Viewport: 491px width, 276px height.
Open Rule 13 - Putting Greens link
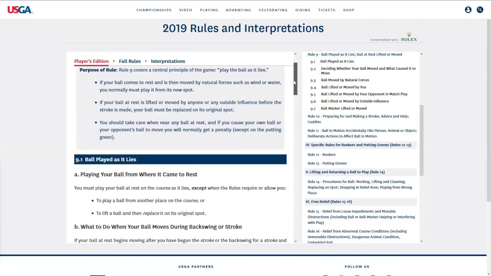click(327, 163)
